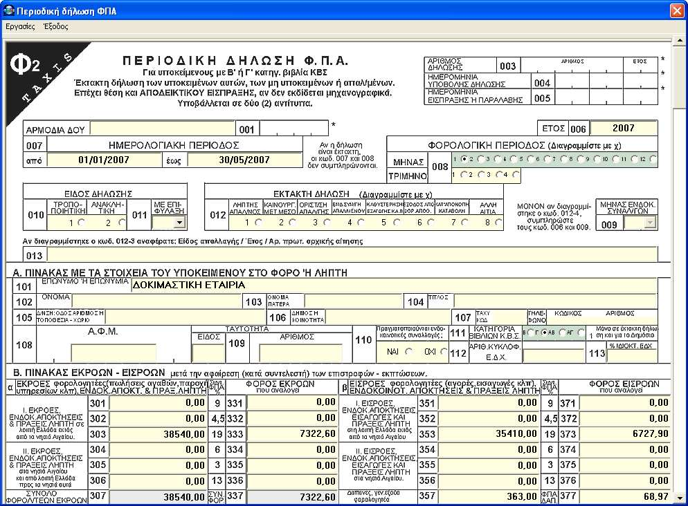Viewport: 688px width, 506px height.
Task: Edit code 353 value 35410,00
Action: click(489, 433)
